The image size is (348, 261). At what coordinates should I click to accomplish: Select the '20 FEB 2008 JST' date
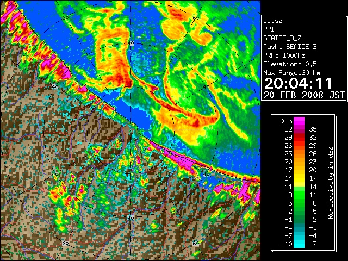[x=304, y=95]
